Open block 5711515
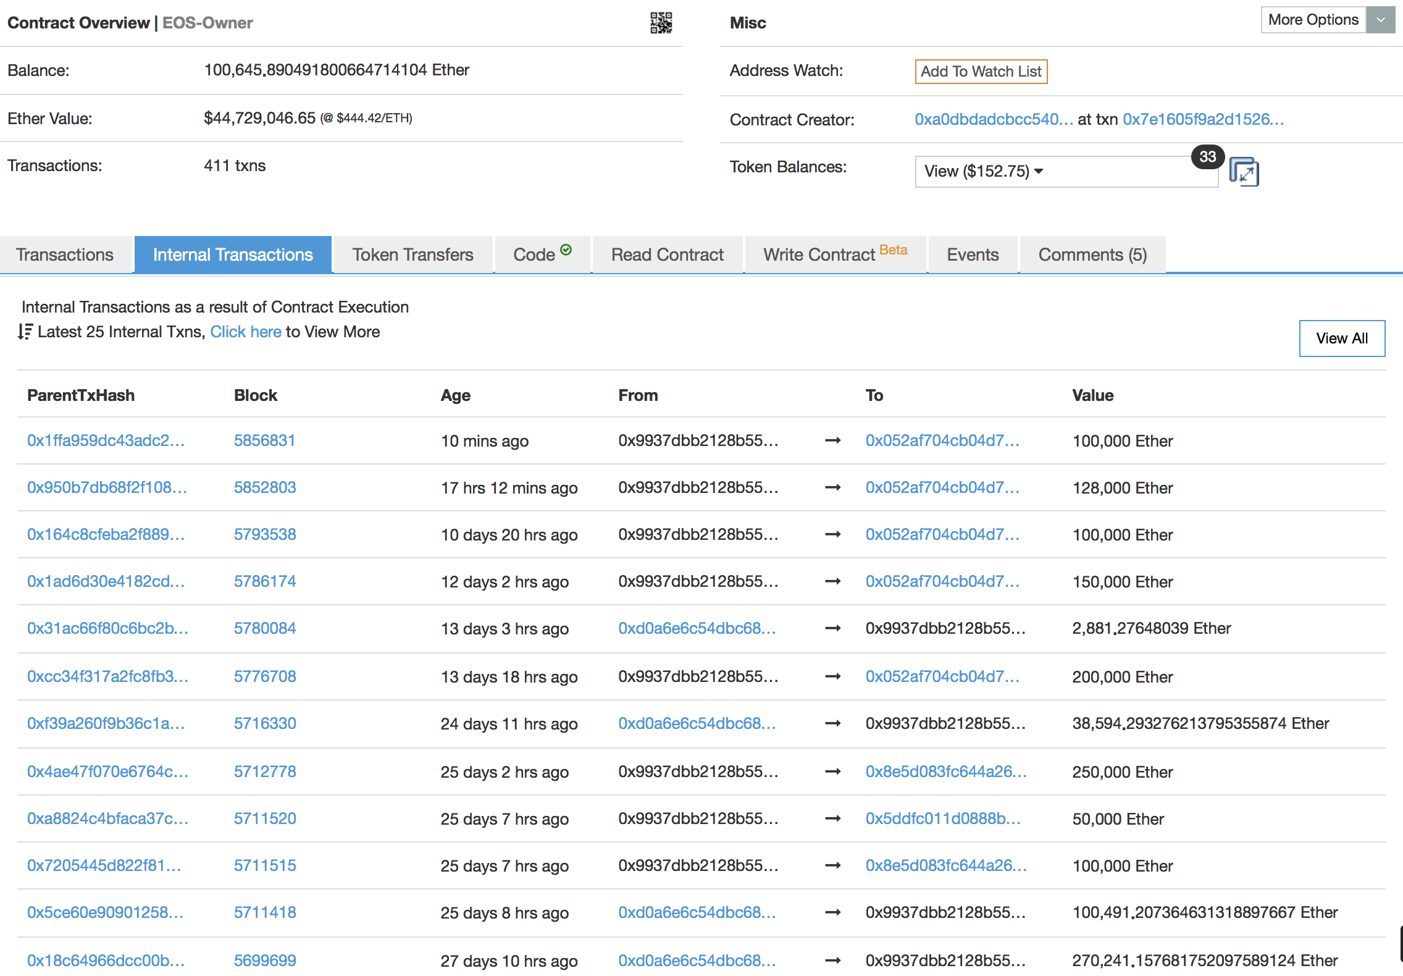 pos(265,865)
